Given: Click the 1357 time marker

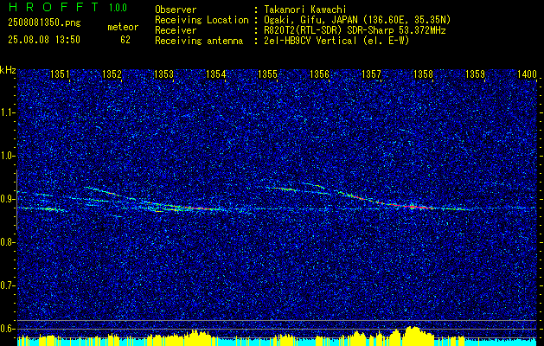Looking at the screenshot, I should pos(372,74).
